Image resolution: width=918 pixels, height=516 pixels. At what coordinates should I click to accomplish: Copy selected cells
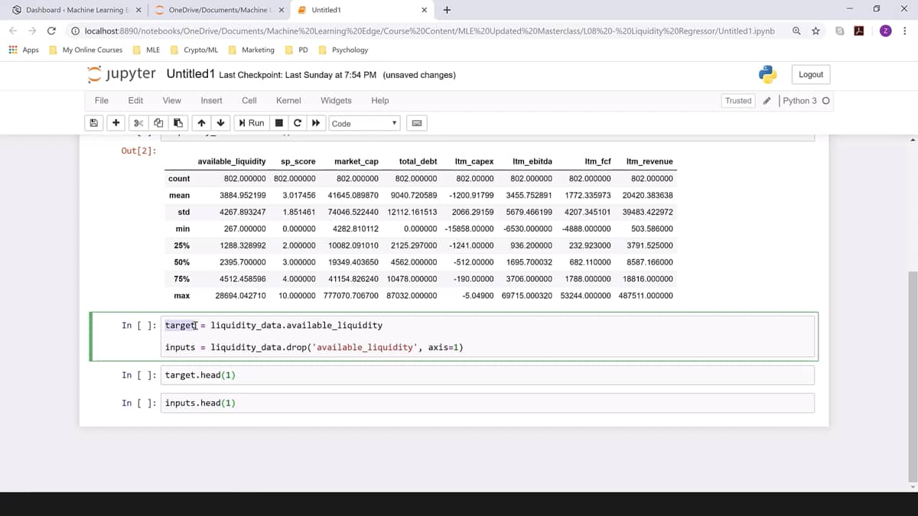[x=158, y=123]
